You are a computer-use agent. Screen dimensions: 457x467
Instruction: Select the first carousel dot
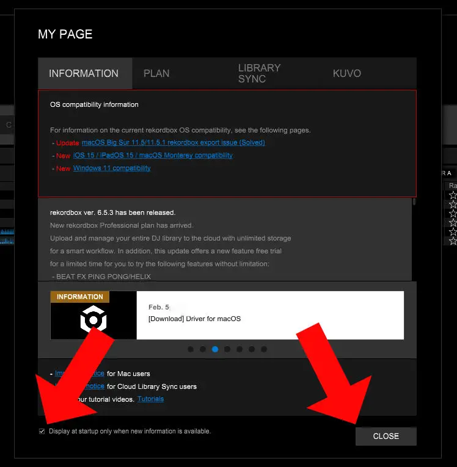tap(191, 349)
